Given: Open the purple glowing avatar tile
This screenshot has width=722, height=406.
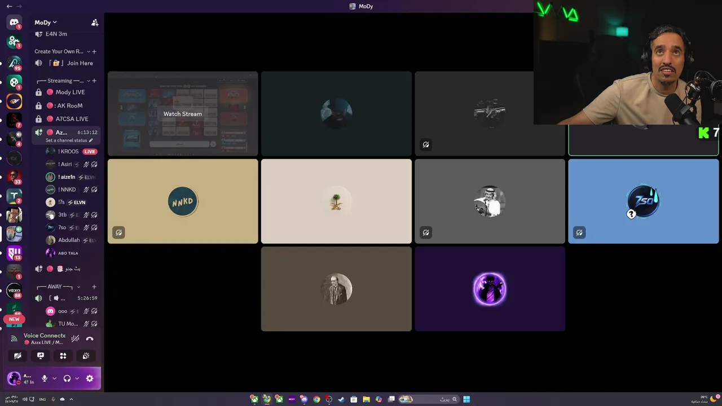Looking at the screenshot, I should (x=490, y=289).
